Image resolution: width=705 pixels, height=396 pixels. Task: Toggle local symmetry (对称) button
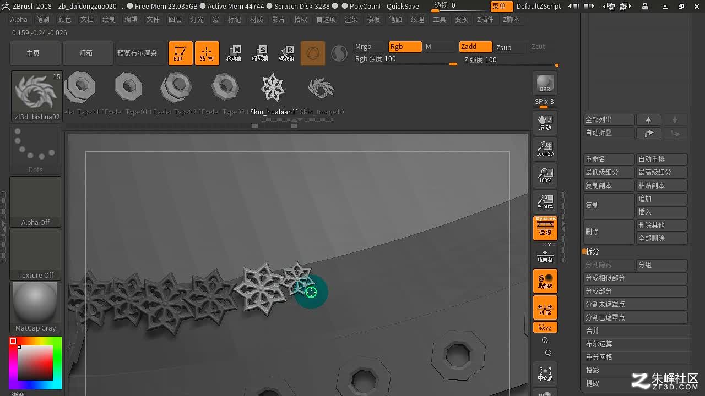[545, 307]
